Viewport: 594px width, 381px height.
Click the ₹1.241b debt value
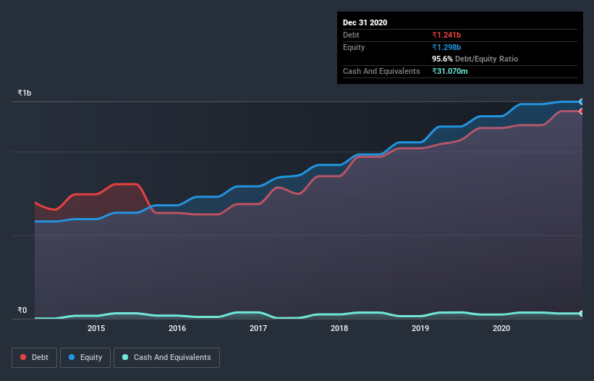coord(446,35)
